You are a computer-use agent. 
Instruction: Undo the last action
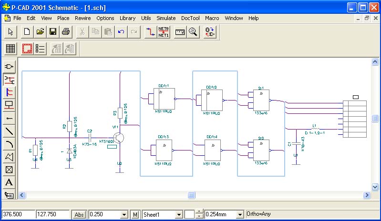pos(121,32)
